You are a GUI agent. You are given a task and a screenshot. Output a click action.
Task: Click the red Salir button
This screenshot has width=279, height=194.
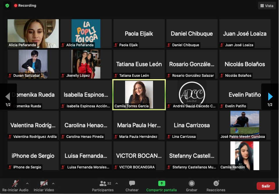click(266, 186)
